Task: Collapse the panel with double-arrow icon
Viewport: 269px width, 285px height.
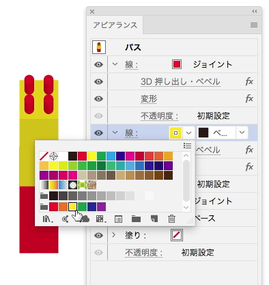Action: (255, 12)
